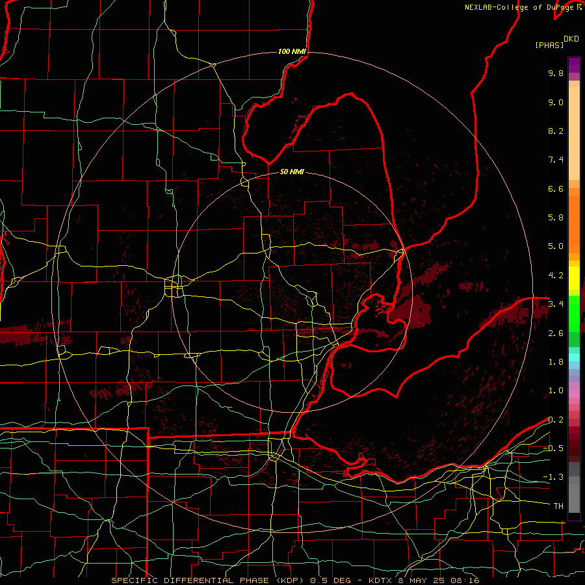Click the Specific Differential Phase caption at bottom
This screenshot has height=585, width=585.
point(296,580)
